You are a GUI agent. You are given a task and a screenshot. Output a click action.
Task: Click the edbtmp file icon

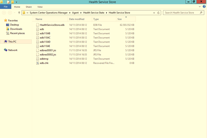[38, 58]
